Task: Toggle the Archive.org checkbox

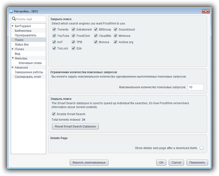Action: 115,42
